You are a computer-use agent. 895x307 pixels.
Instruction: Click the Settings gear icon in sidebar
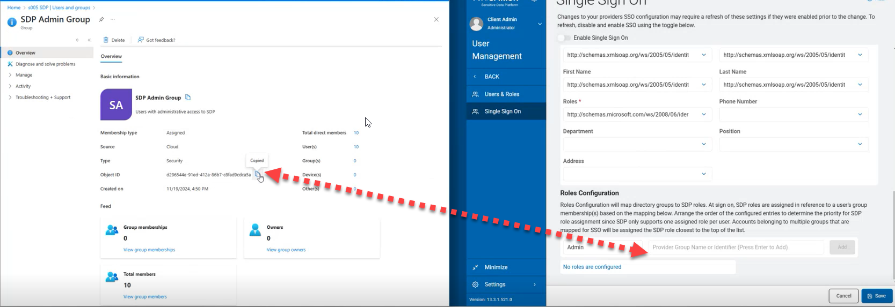click(475, 284)
